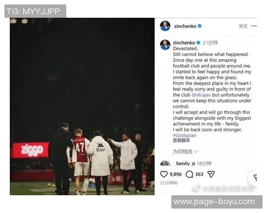Click the TG: MYYJJPP banner label
This screenshot has height=213, width=267.
(35, 11)
